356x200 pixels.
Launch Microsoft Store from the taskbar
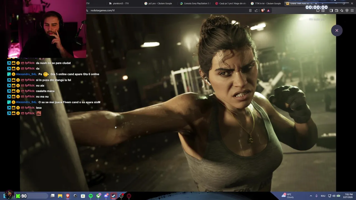[x=83, y=196]
